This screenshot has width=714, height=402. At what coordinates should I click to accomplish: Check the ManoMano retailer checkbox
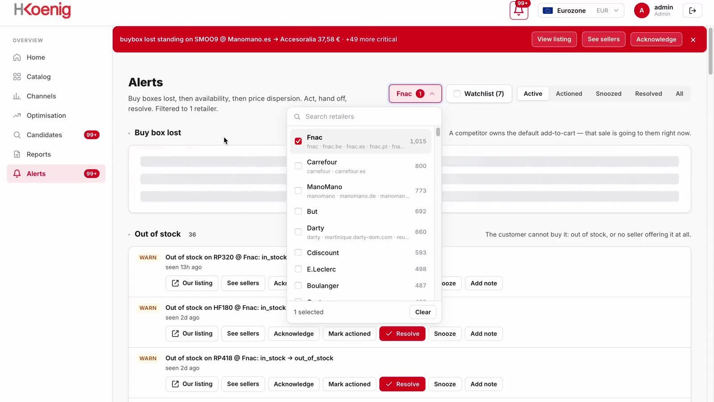[x=298, y=191]
